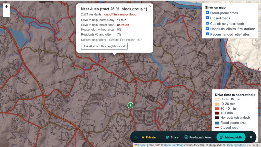Click the sparkle icon in bottom toolbar
This screenshot has width=261, height=147.
coord(136,137)
